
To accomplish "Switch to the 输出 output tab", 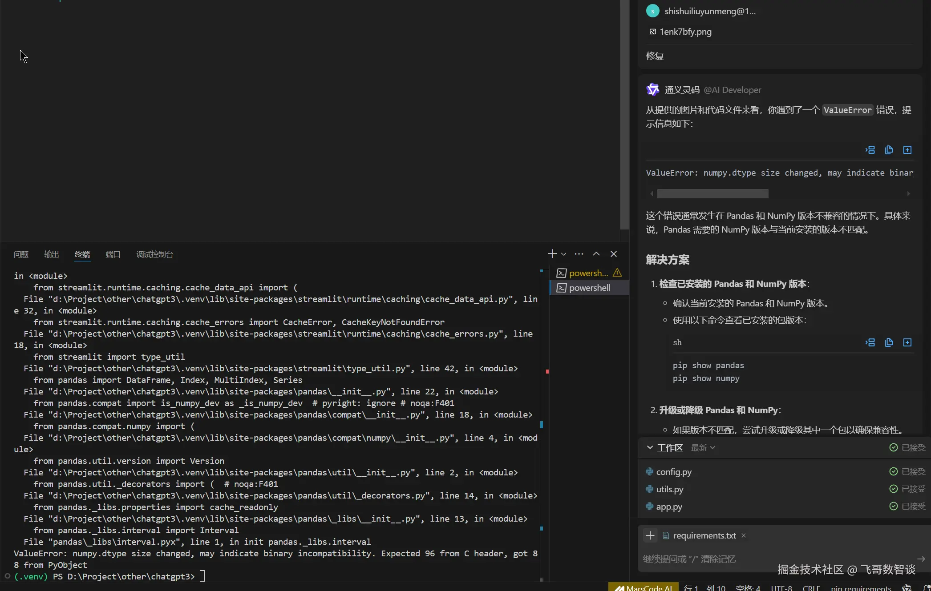I will (x=52, y=254).
